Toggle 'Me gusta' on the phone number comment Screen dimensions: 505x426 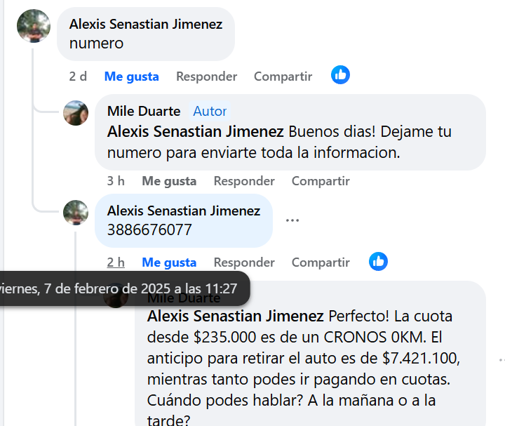(169, 262)
